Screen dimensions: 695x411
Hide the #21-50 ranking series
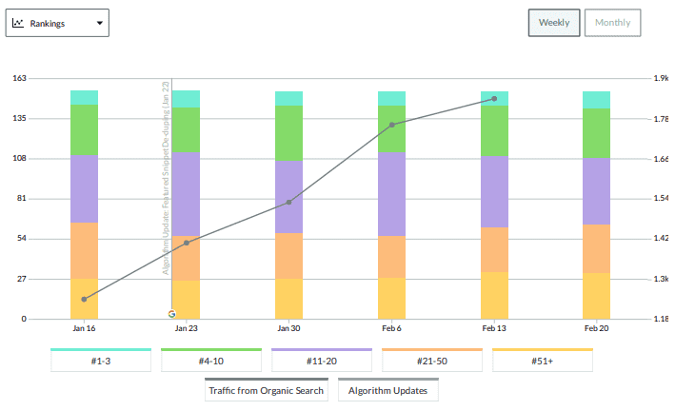(x=432, y=362)
